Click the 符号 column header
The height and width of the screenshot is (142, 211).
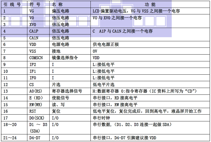coord(35,5)
